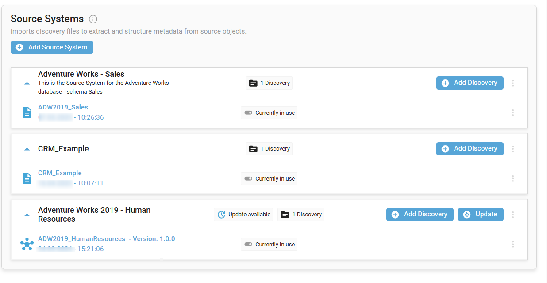Click the ADW2019_Sales document file icon
This screenshot has width=547, height=283.
pyautogui.click(x=27, y=113)
